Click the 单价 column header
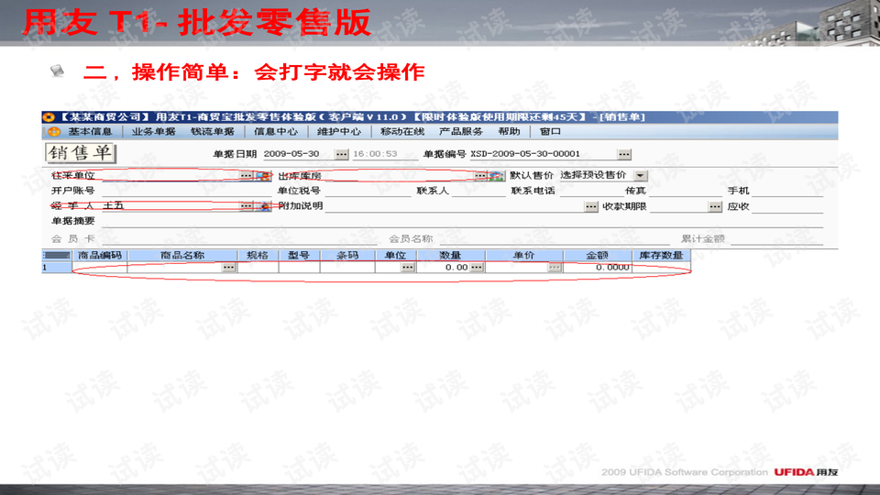 click(x=523, y=256)
